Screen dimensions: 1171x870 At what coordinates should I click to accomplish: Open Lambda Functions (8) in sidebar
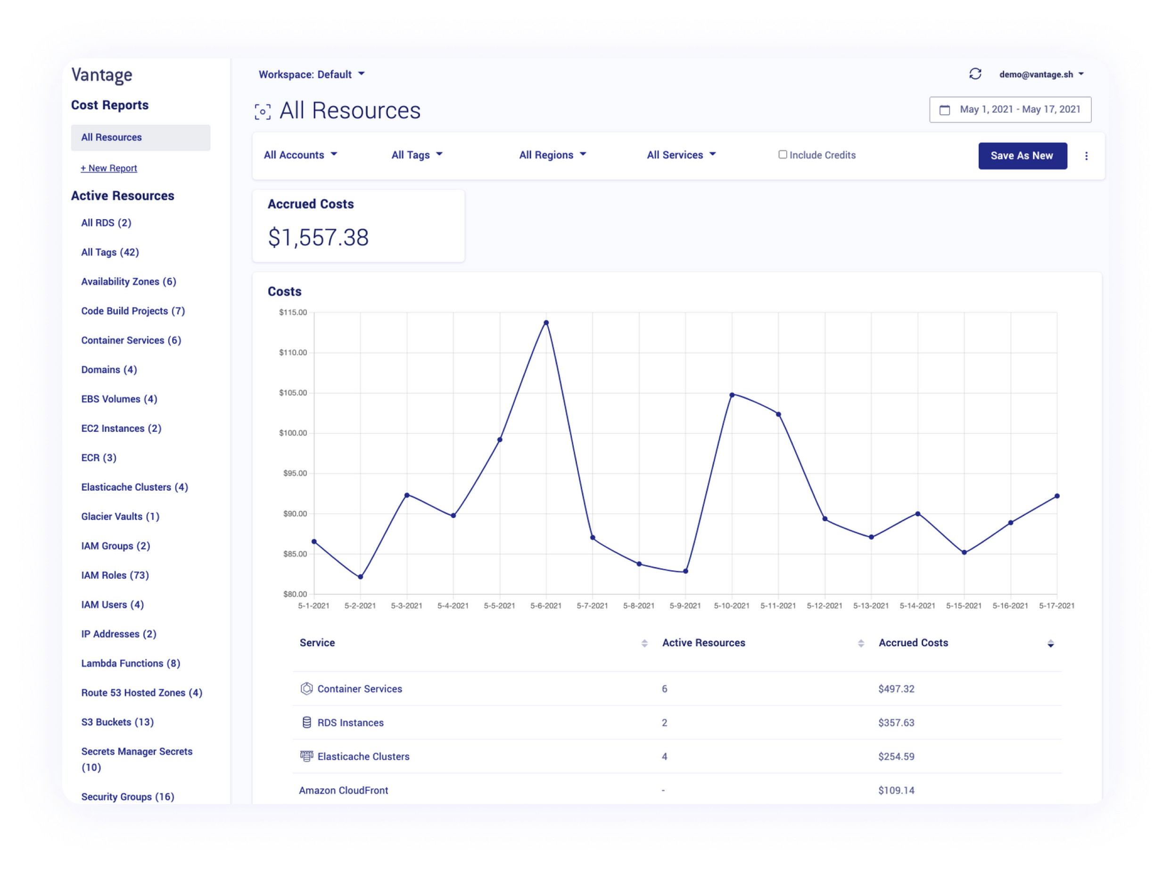(130, 663)
